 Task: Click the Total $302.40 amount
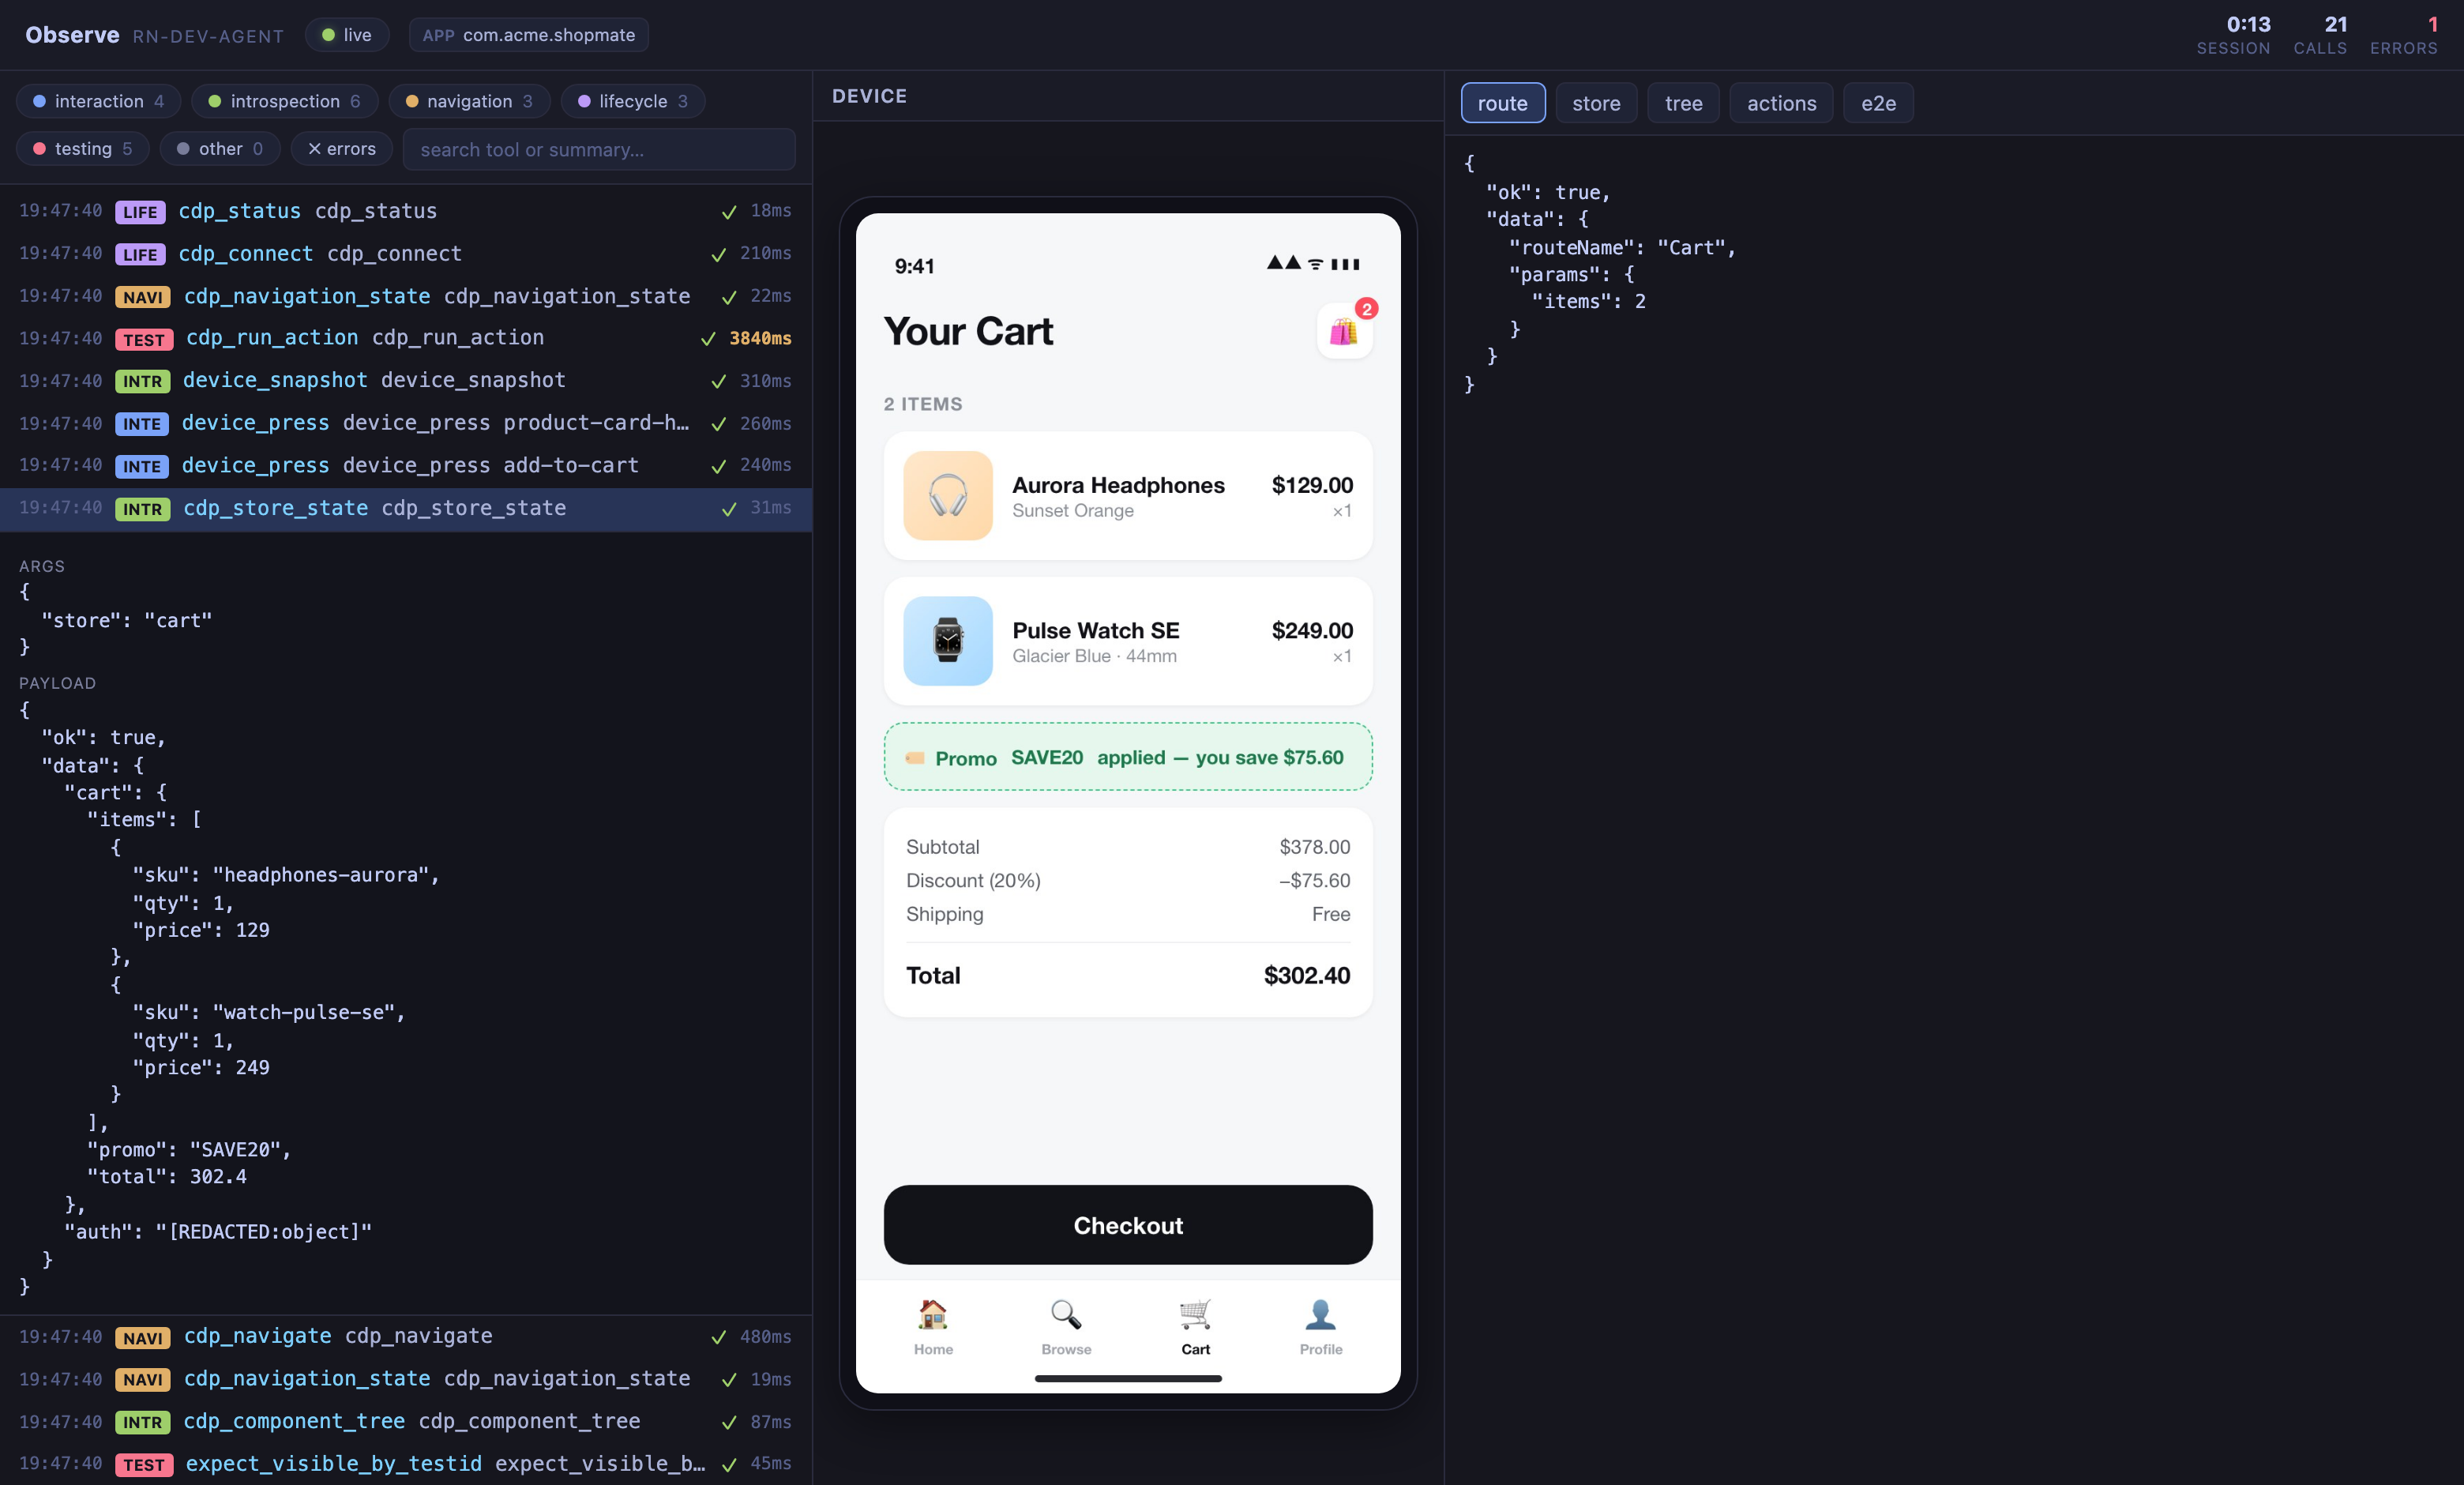click(x=1307, y=975)
